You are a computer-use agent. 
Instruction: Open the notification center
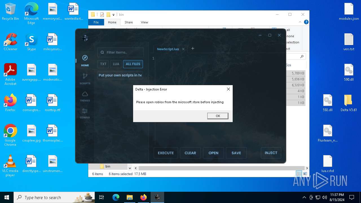[x=352, y=197]
